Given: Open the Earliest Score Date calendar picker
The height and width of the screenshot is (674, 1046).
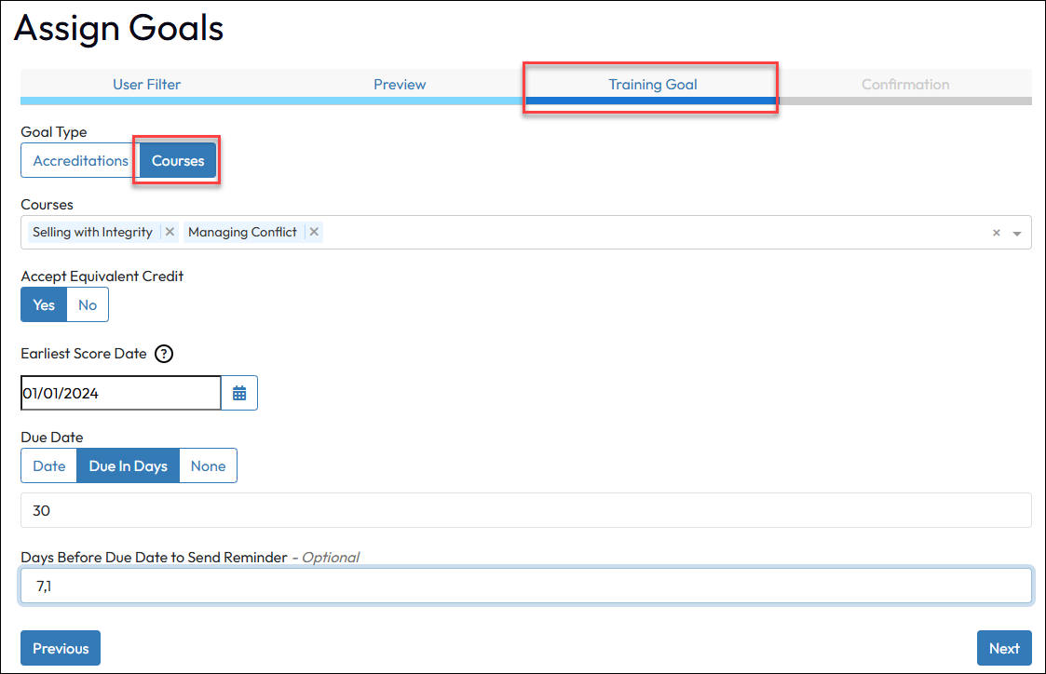Looking at the screenshot, I should coord(239,393).
